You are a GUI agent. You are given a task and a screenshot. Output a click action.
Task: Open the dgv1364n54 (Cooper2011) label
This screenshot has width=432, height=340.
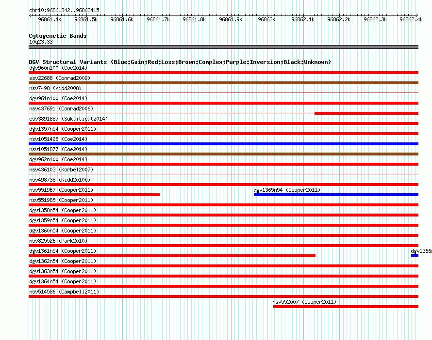pyautogui.click(x=63, y=281)
